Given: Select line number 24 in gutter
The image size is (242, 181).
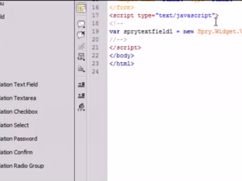Looking at the screenshot, I should (95, 72).
